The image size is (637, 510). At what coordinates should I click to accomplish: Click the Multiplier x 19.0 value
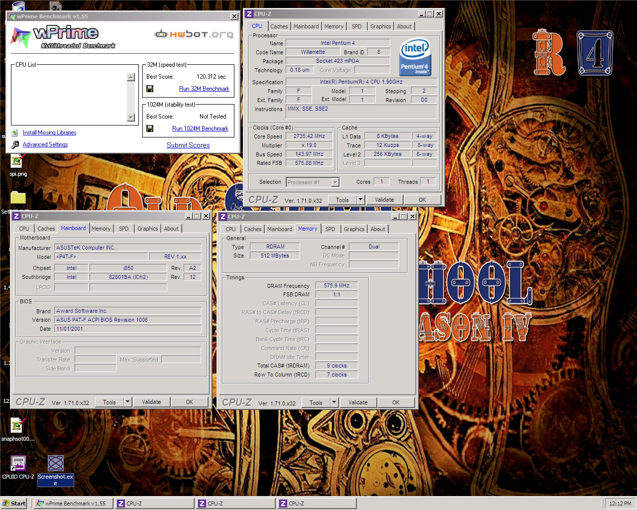pyautogui.click(x=309, y=145)
